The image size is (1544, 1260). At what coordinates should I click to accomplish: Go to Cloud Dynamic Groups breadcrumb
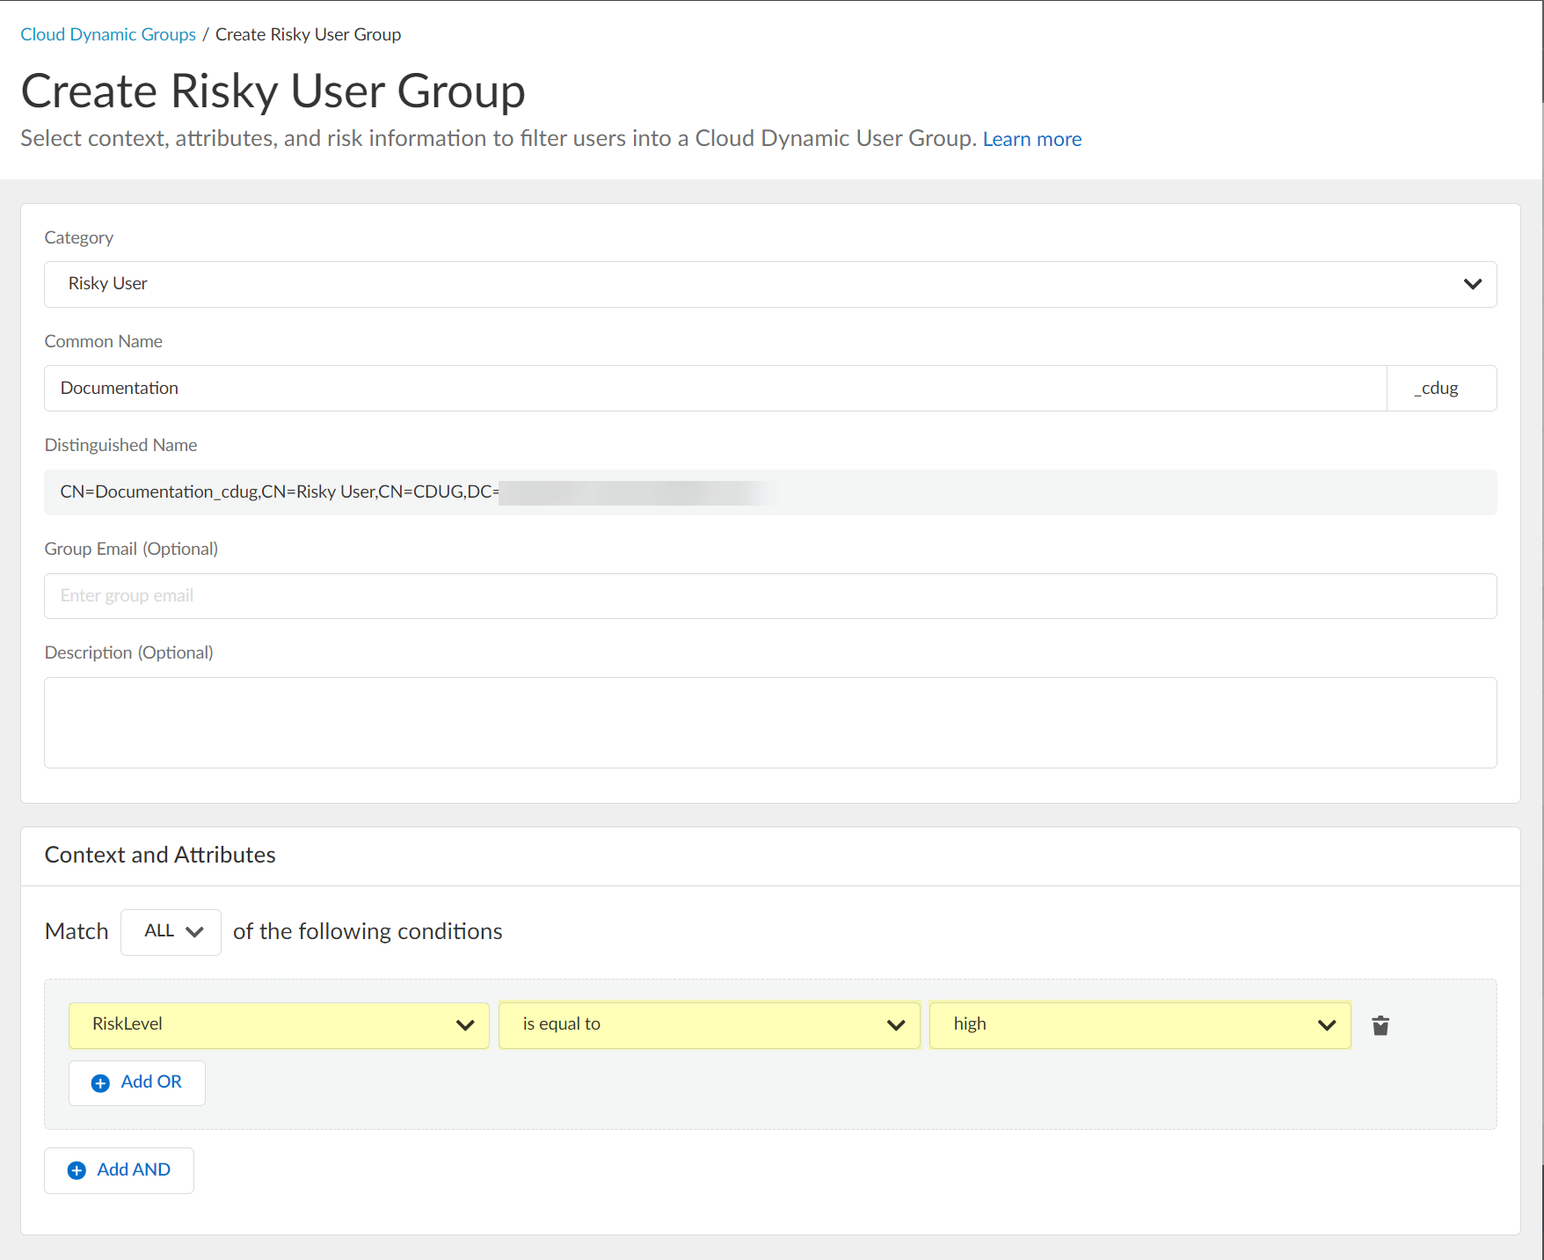(108, 34)
